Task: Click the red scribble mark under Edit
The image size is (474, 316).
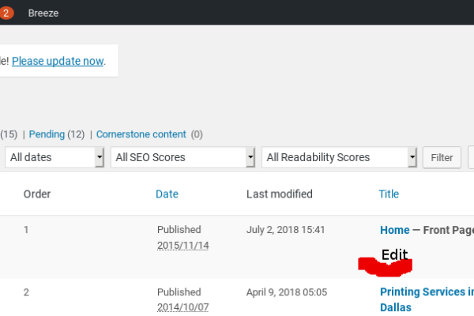Action: tap(385, 267)
